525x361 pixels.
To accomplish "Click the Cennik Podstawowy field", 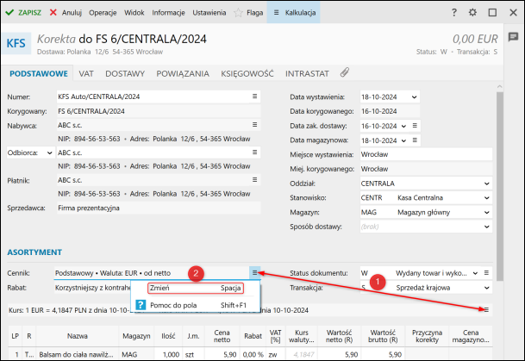I will [152, 273].
